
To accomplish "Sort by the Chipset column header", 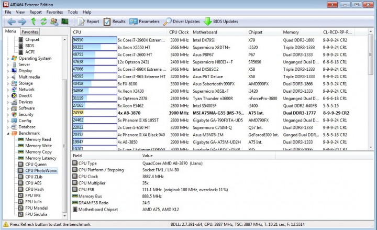I will [x=263, y=32].
